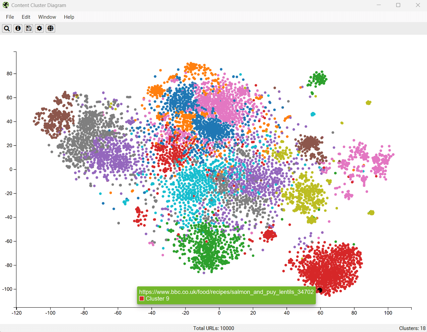This screenshot has height=332, width=427.
Task: Open the Window menu
Action: 47,17
